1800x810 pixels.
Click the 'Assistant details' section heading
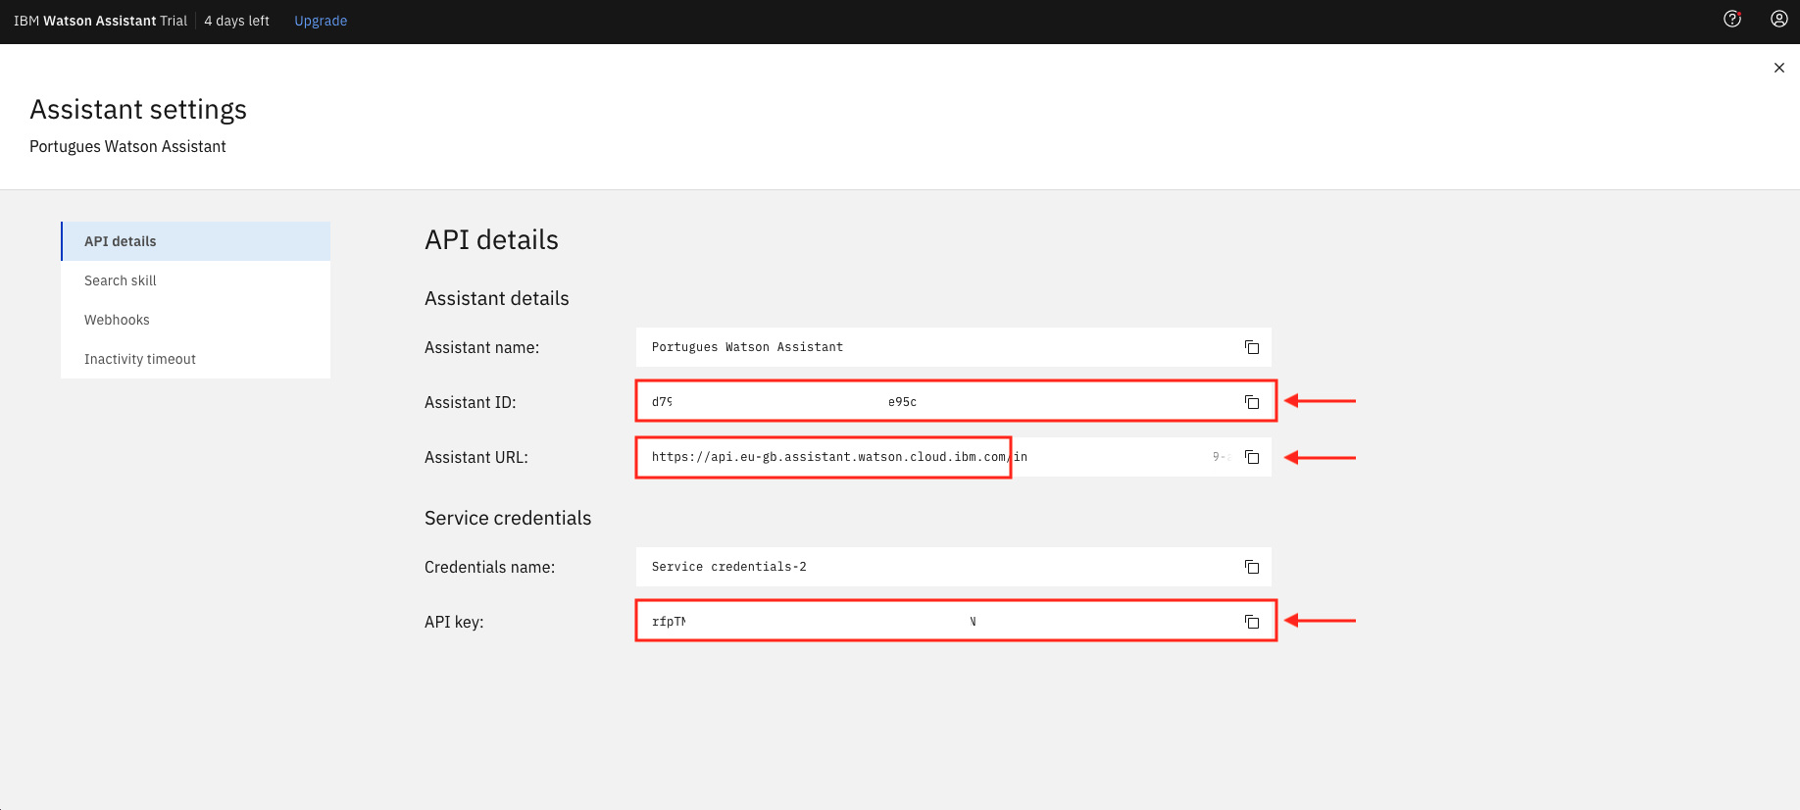[x=497, y=298]
